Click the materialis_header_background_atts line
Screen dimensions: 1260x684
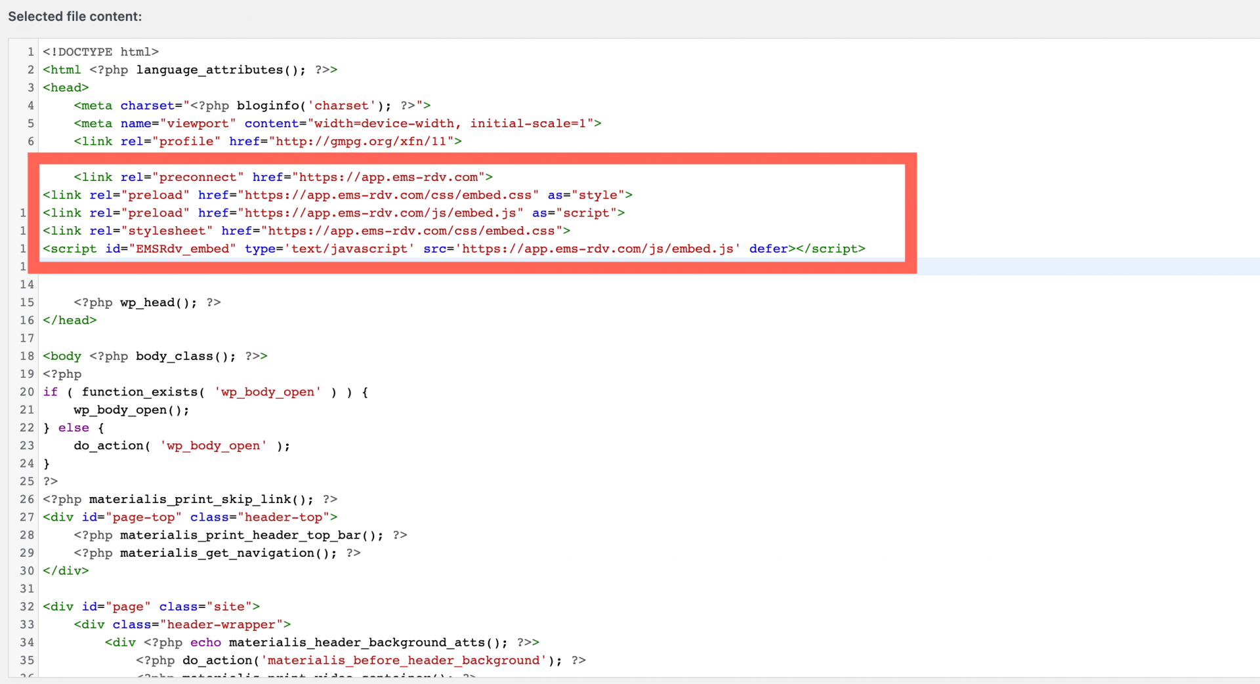coord(322,643)
